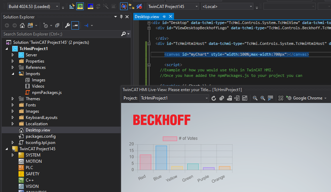Open Live-View in Google Chrome
331x192 pixels.
[305, 98]
